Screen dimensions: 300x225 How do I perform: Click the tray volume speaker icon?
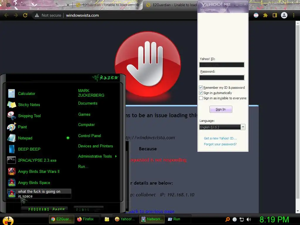click(x=249, y=219)
